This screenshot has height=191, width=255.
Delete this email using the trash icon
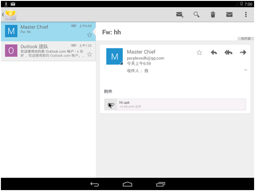point(213,15)
